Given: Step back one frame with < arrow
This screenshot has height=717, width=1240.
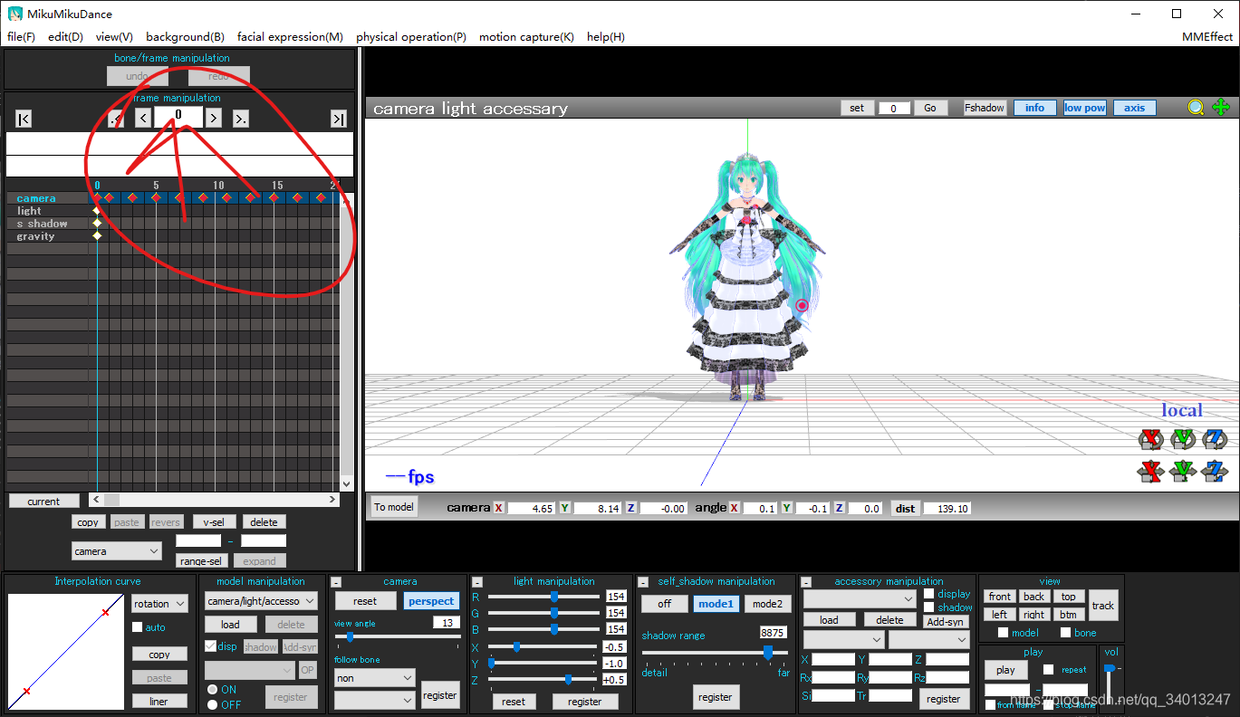Looking at the screenshot, I should click(x=143, y=118).
